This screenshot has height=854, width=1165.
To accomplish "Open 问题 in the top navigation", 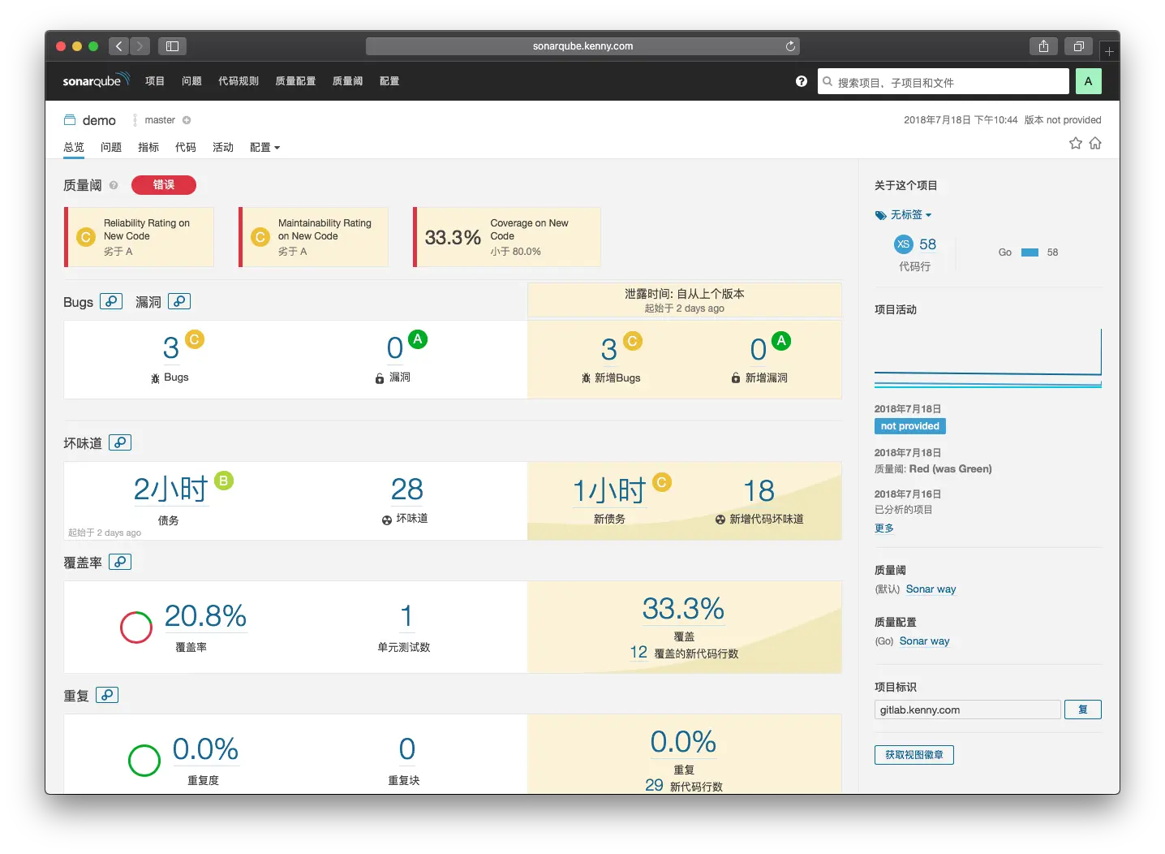I will 191,81.
